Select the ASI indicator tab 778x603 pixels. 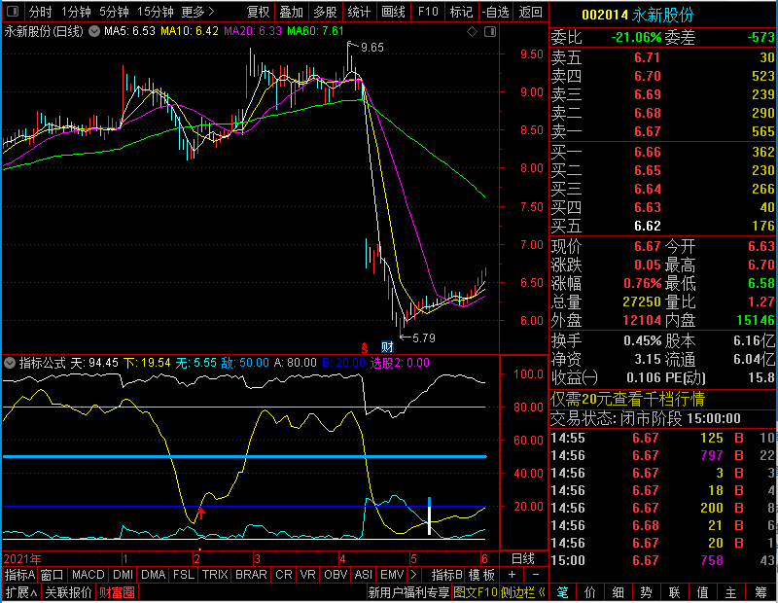(363, 575)
